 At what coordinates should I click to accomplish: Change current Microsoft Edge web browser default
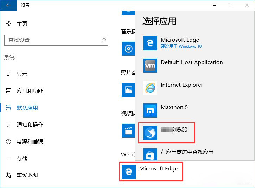coord(151,171)
